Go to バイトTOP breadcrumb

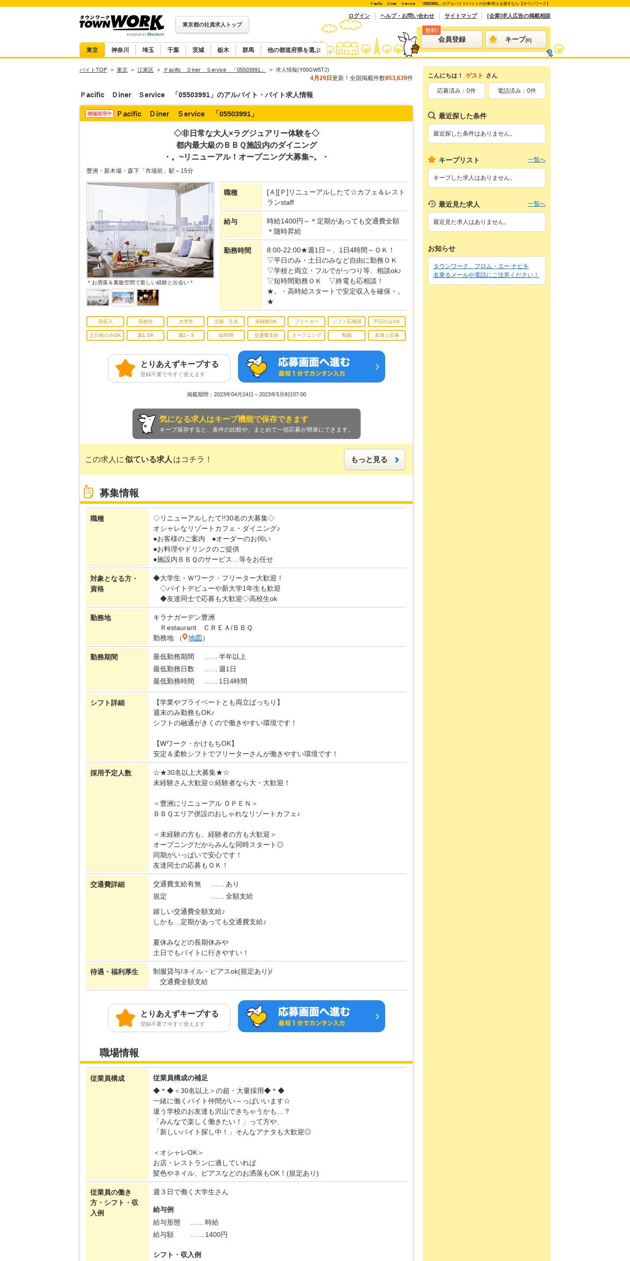(93, 70)
